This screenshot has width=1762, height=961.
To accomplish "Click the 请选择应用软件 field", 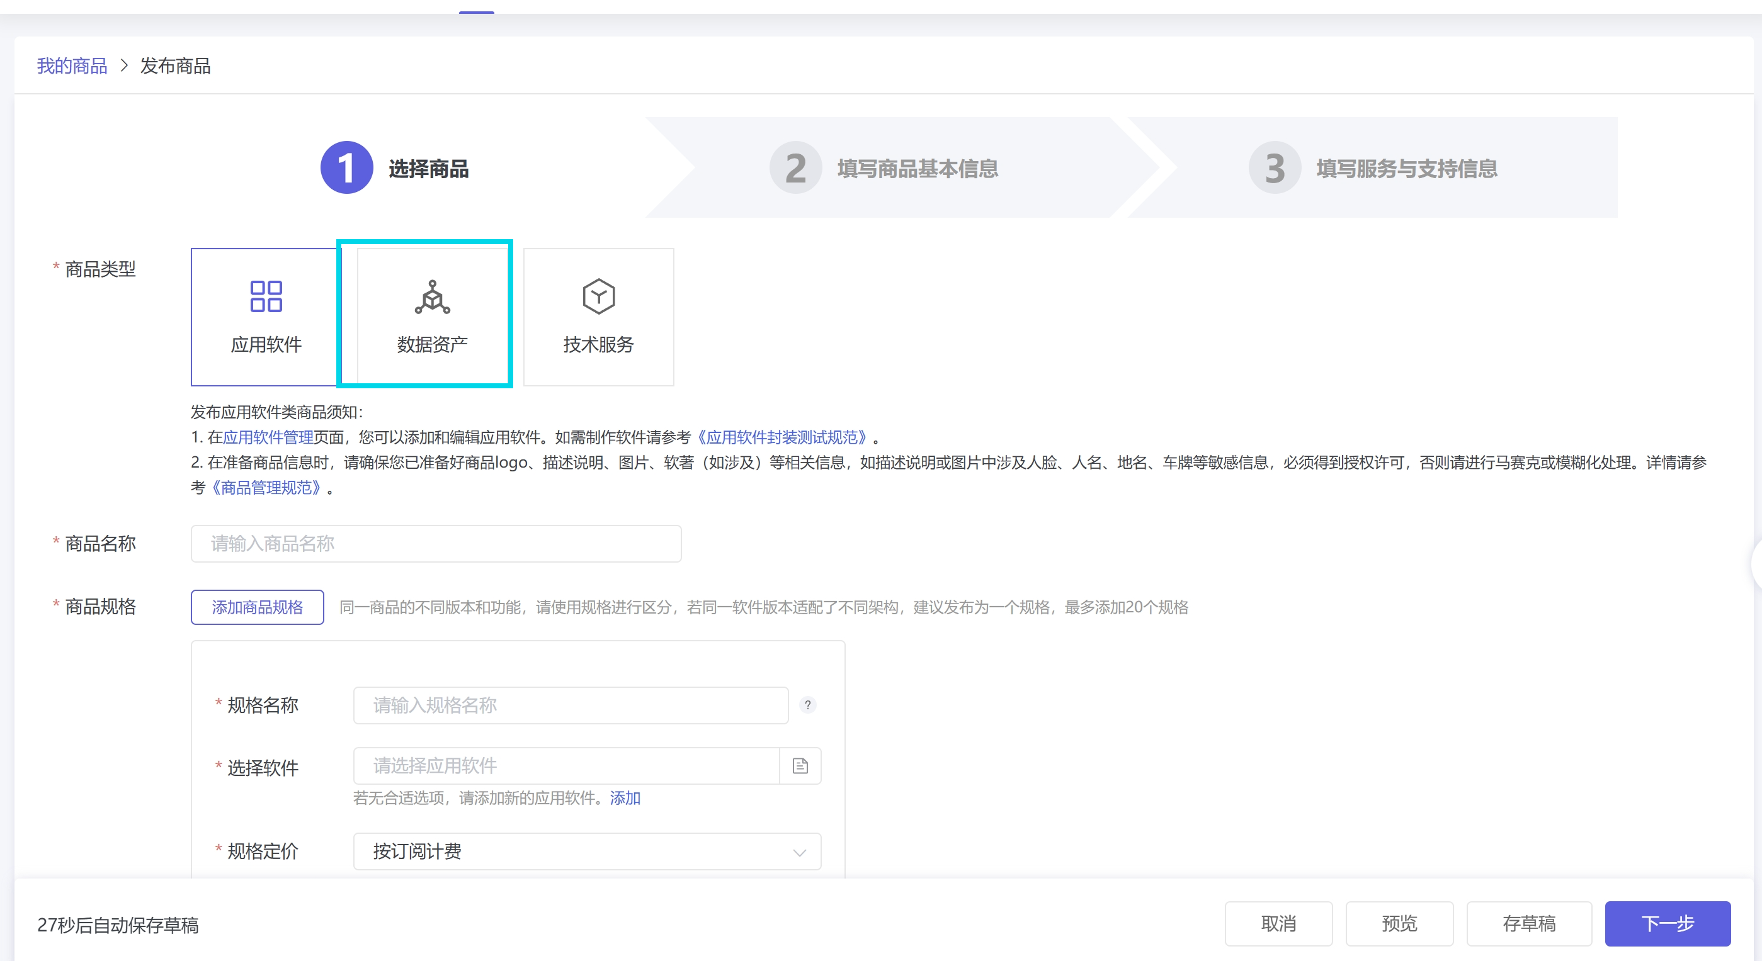I will click(566, 765).
